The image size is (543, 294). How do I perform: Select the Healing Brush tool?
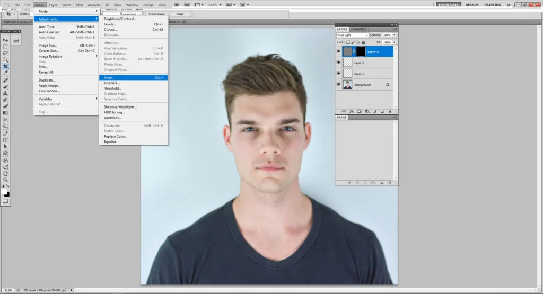5,80
